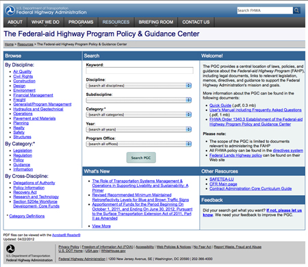308x267 pixels.
Task: Open the ABOUT menu
Action: click(15, 22)
